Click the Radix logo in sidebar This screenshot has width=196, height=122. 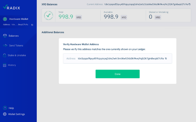click(x=12, y=7)
